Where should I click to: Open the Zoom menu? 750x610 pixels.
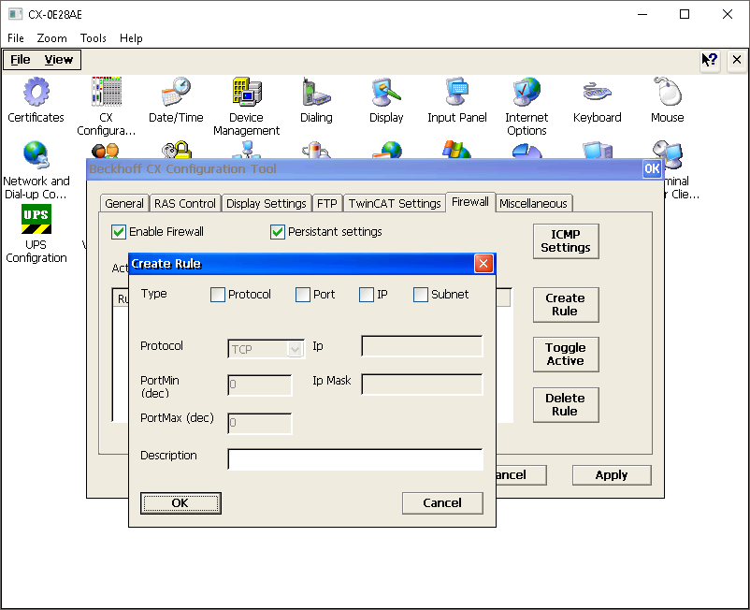52,38
